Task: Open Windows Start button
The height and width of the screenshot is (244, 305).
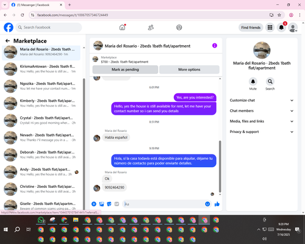Action: click(5, 229)
